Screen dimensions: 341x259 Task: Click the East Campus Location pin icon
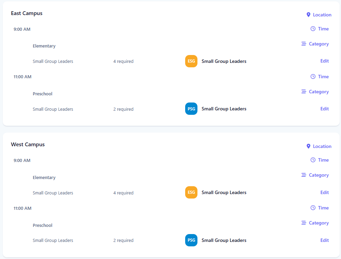(308, 15)
